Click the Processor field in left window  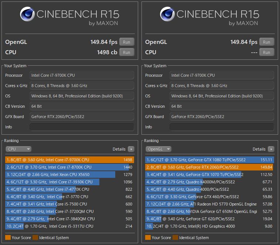point(82,75)
